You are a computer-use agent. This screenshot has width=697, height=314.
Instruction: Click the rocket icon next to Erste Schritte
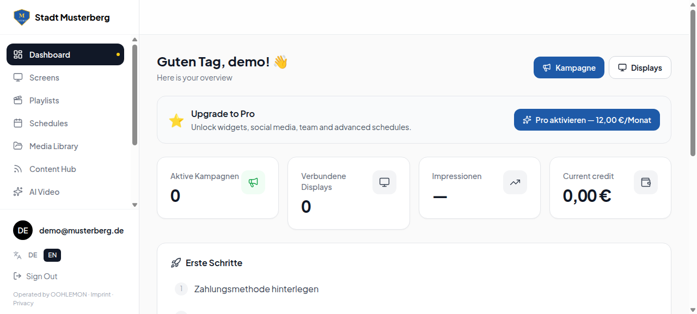tap(176, 263)
